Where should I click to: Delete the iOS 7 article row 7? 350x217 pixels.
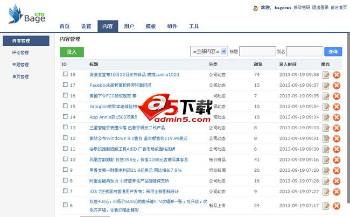[337, 191]
